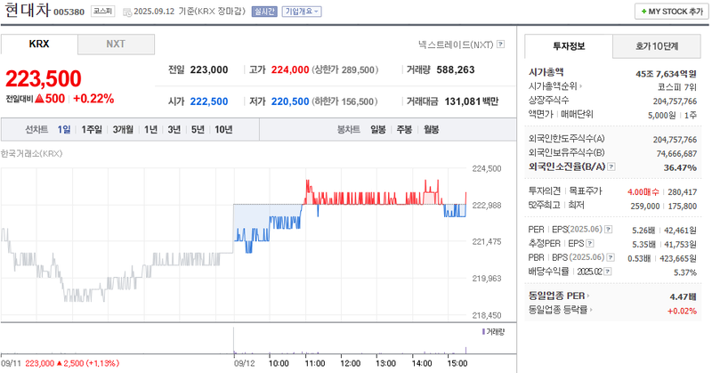Click the 고가 value 224,000

tap(290, 69)
